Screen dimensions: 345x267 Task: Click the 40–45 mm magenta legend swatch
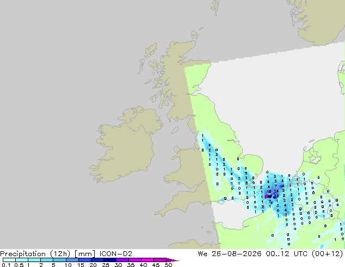147,260
